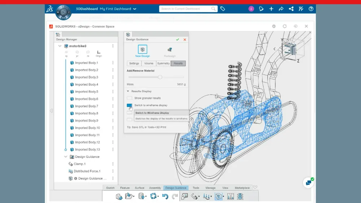Select Imported Body.7 in the tree
Viewport: 361px width, 203px height.
pos(86,106)
